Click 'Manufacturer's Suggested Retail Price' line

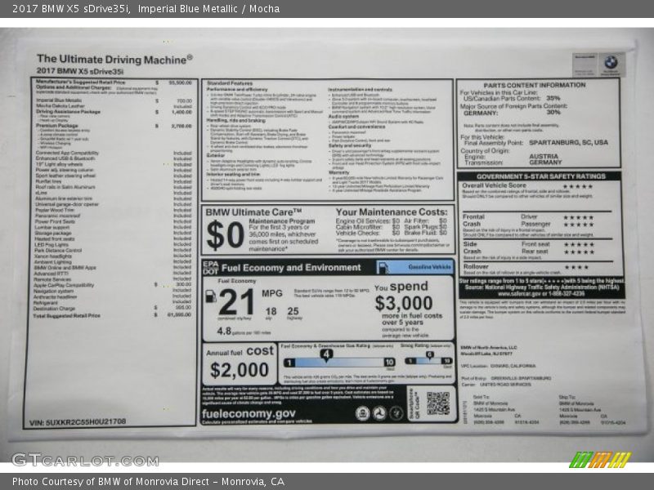(114, 82)
